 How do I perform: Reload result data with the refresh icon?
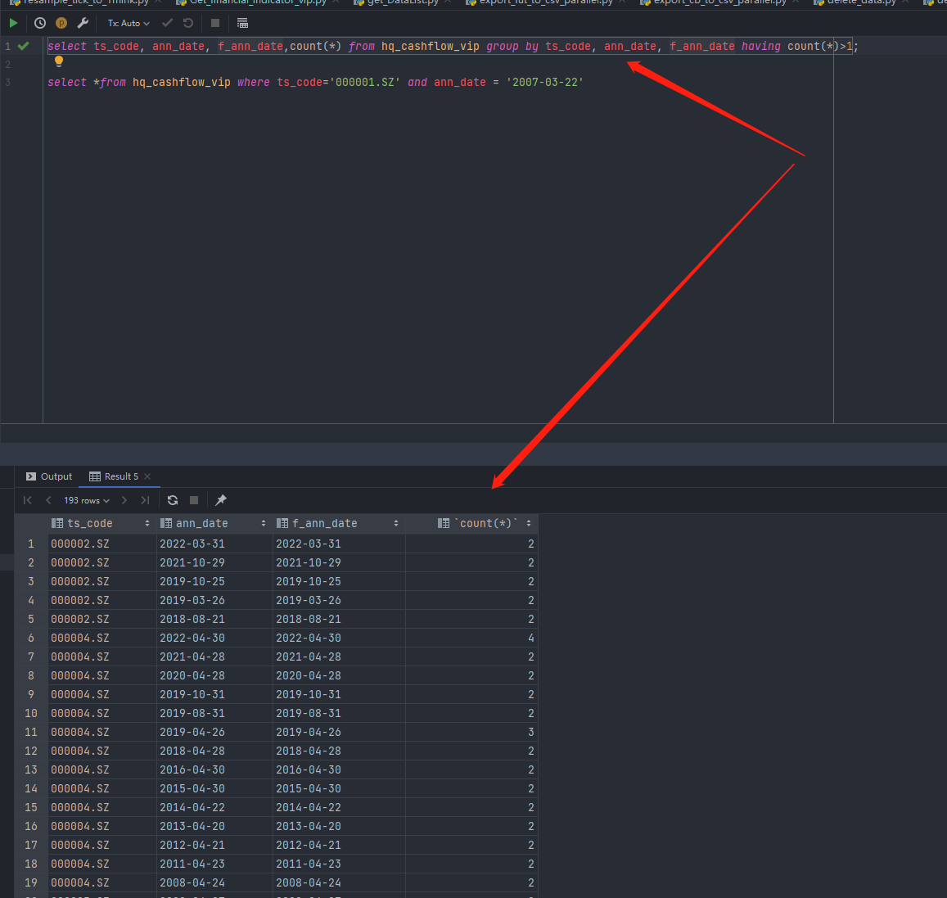173,500
